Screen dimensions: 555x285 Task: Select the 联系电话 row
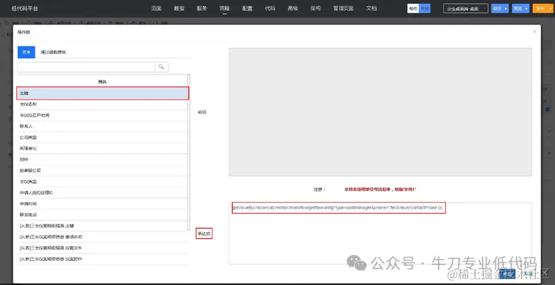coord(102,215)
